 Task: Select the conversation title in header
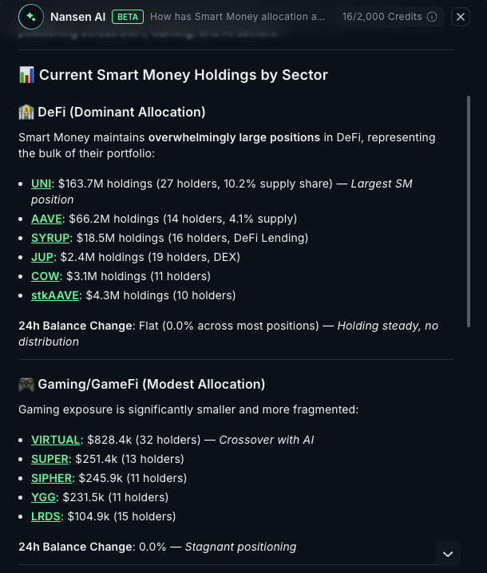click(237, 17)
